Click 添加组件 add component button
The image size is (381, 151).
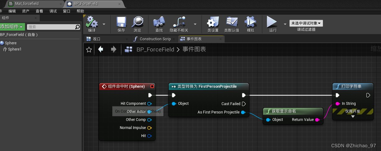click(12, 27)
